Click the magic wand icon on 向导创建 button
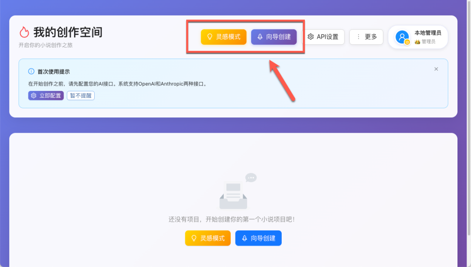Screen dimensions: 471x267 tap(259, 37)
